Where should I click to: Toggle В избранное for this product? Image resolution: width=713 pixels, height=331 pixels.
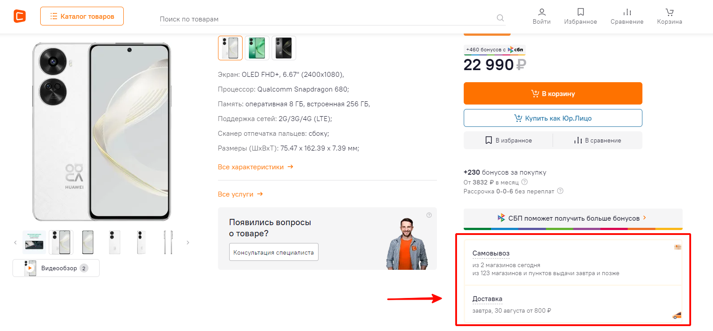(508, 140)
